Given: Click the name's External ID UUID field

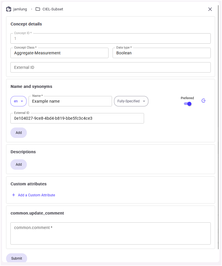Looking at the screenshot, I should [77, 118].
